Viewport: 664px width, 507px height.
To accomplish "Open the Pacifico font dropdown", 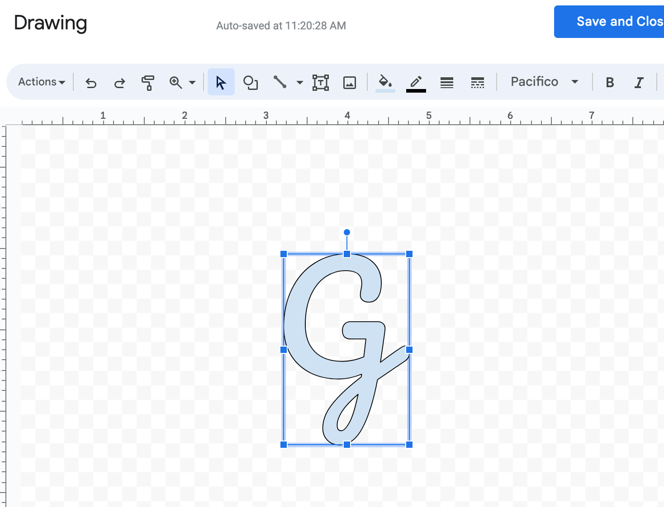I will (545, 82).
